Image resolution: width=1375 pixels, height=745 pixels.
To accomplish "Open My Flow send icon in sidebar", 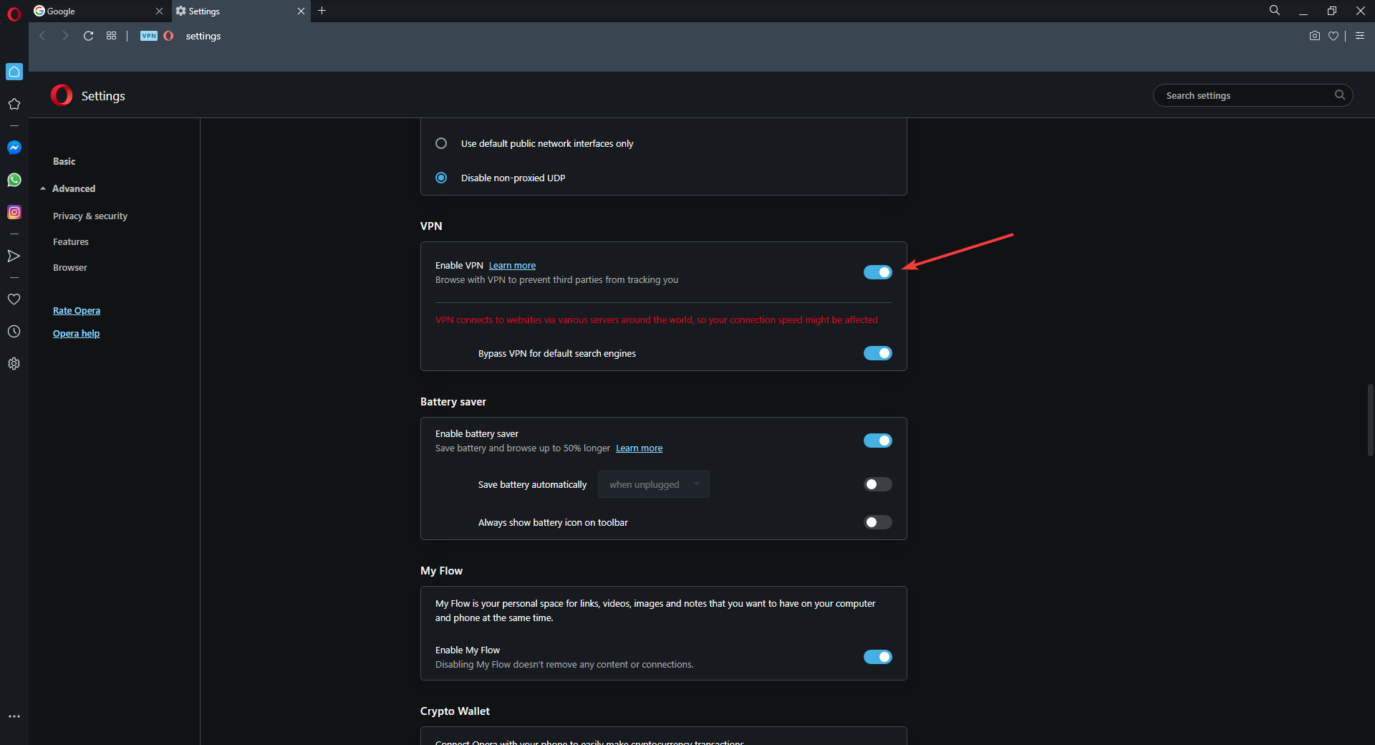I will (14, 256).
